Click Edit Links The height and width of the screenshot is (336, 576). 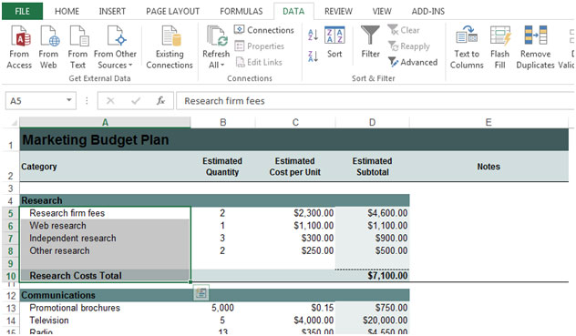259,62
